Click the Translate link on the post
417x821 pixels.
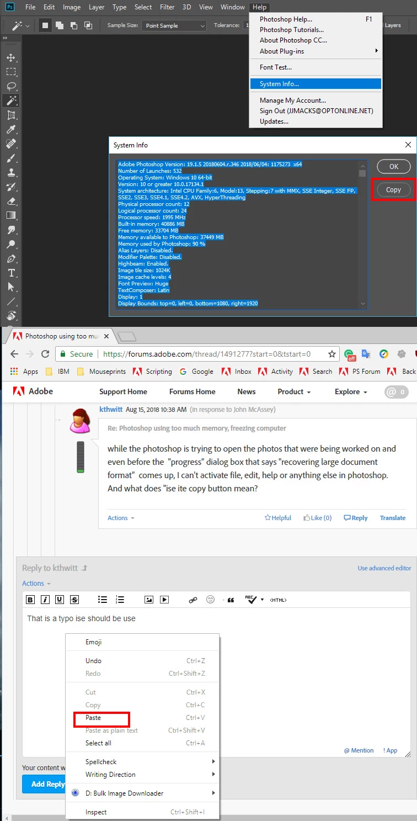point(393,518)
